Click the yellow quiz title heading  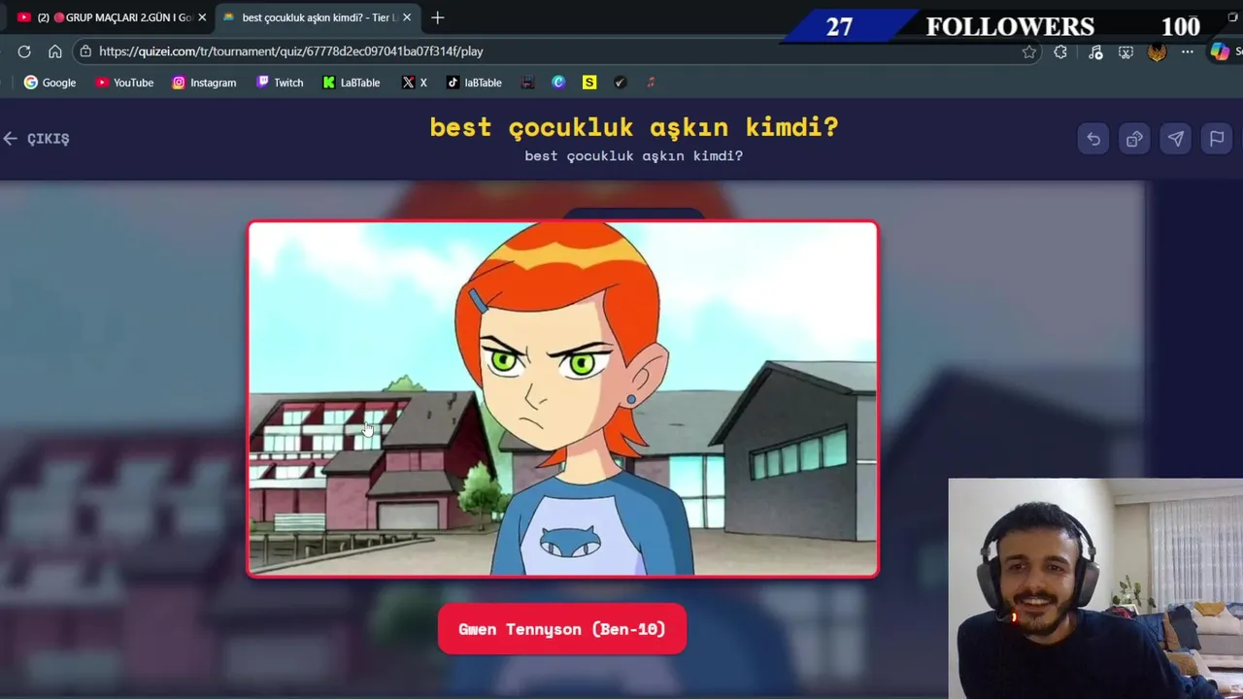[x=634, y=127]
